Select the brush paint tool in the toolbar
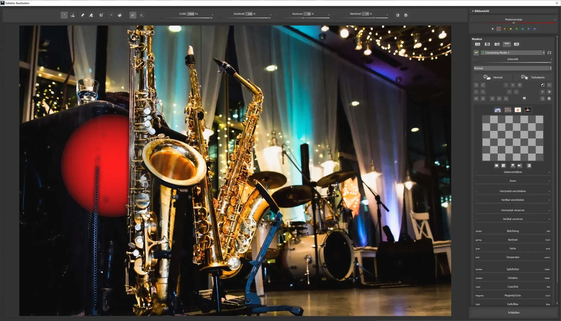Screen dimensions: 561x321 coord(64,15)
